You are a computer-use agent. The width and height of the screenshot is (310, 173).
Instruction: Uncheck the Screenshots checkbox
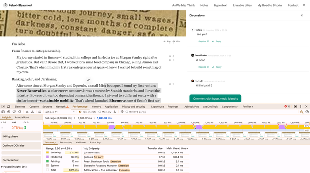click(x=80, y=112)
